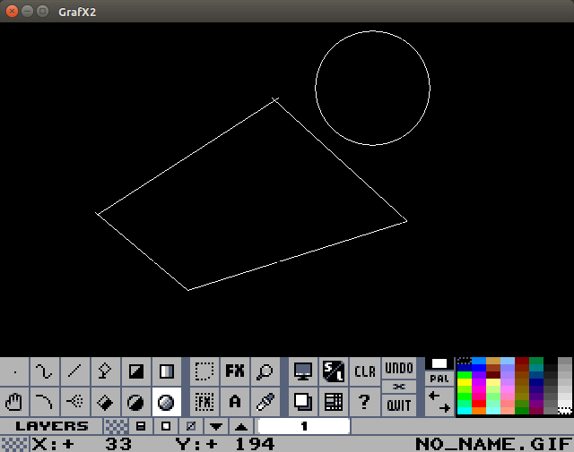Select the straight line tool
The height and width of the screenshot is (452, 574).
74,371
